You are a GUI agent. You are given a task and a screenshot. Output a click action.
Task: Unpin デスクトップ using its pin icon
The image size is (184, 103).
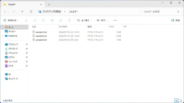point(27,44)
